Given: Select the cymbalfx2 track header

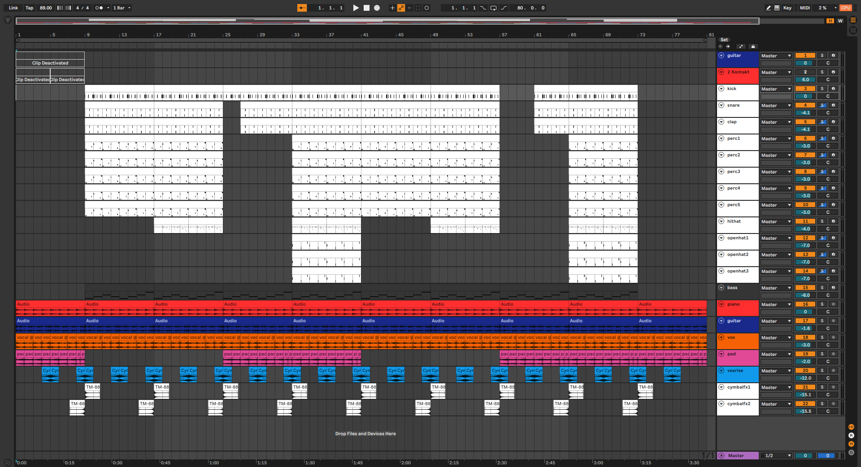Looking at the screenshot, I should (x=738, y=408).
